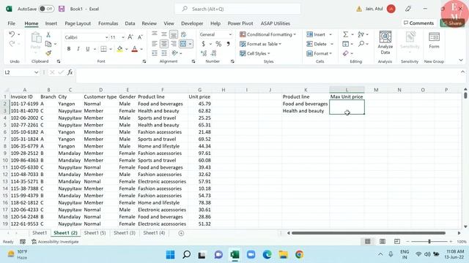The width and height of the screenshot is (469, 263).
Task: Click the Borders icon
Action: coord(103,49)
